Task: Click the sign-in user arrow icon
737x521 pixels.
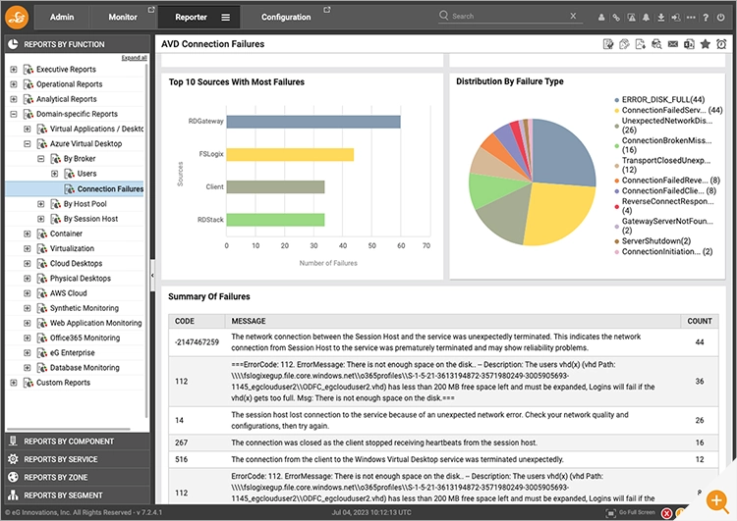Action: [675, 18]
